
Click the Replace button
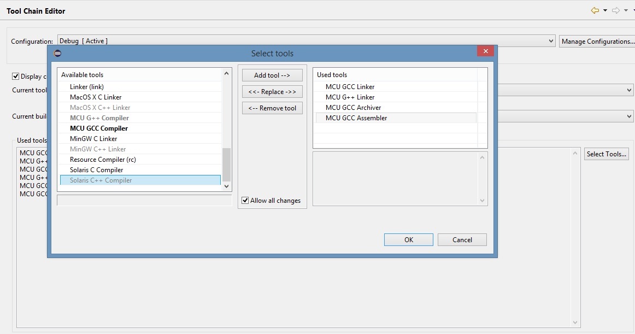point(272,92)
